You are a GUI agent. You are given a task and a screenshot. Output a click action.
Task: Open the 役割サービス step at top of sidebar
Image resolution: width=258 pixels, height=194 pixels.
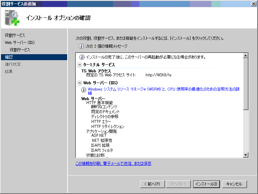point(15,35)
